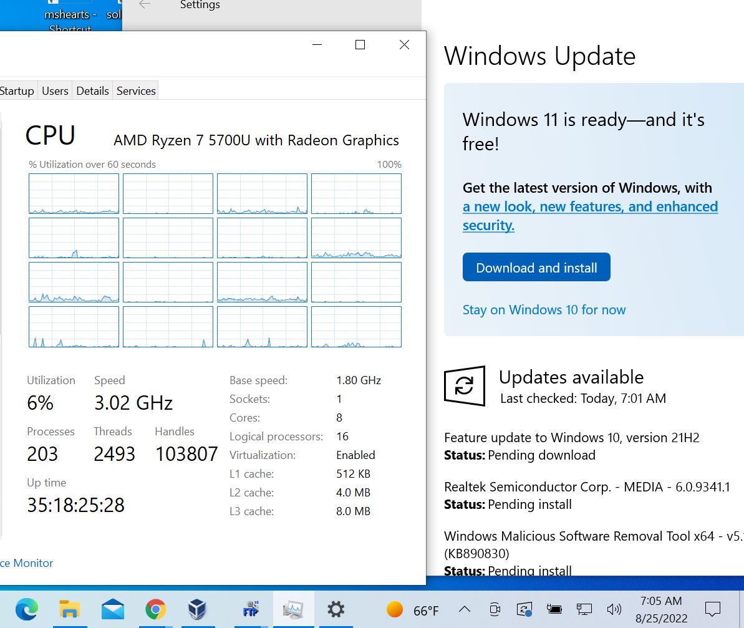744x628 pixels.
Task: Close the Task Manager window
Action: click(404, 44)
